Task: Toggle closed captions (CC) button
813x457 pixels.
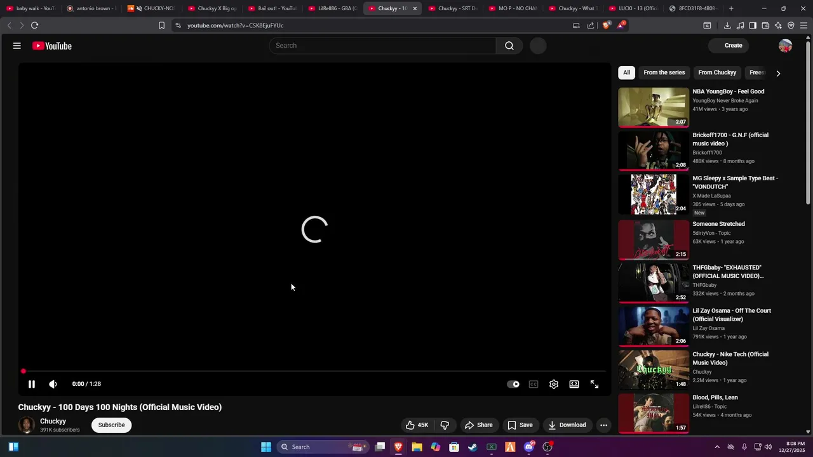Action: point(534,384)
